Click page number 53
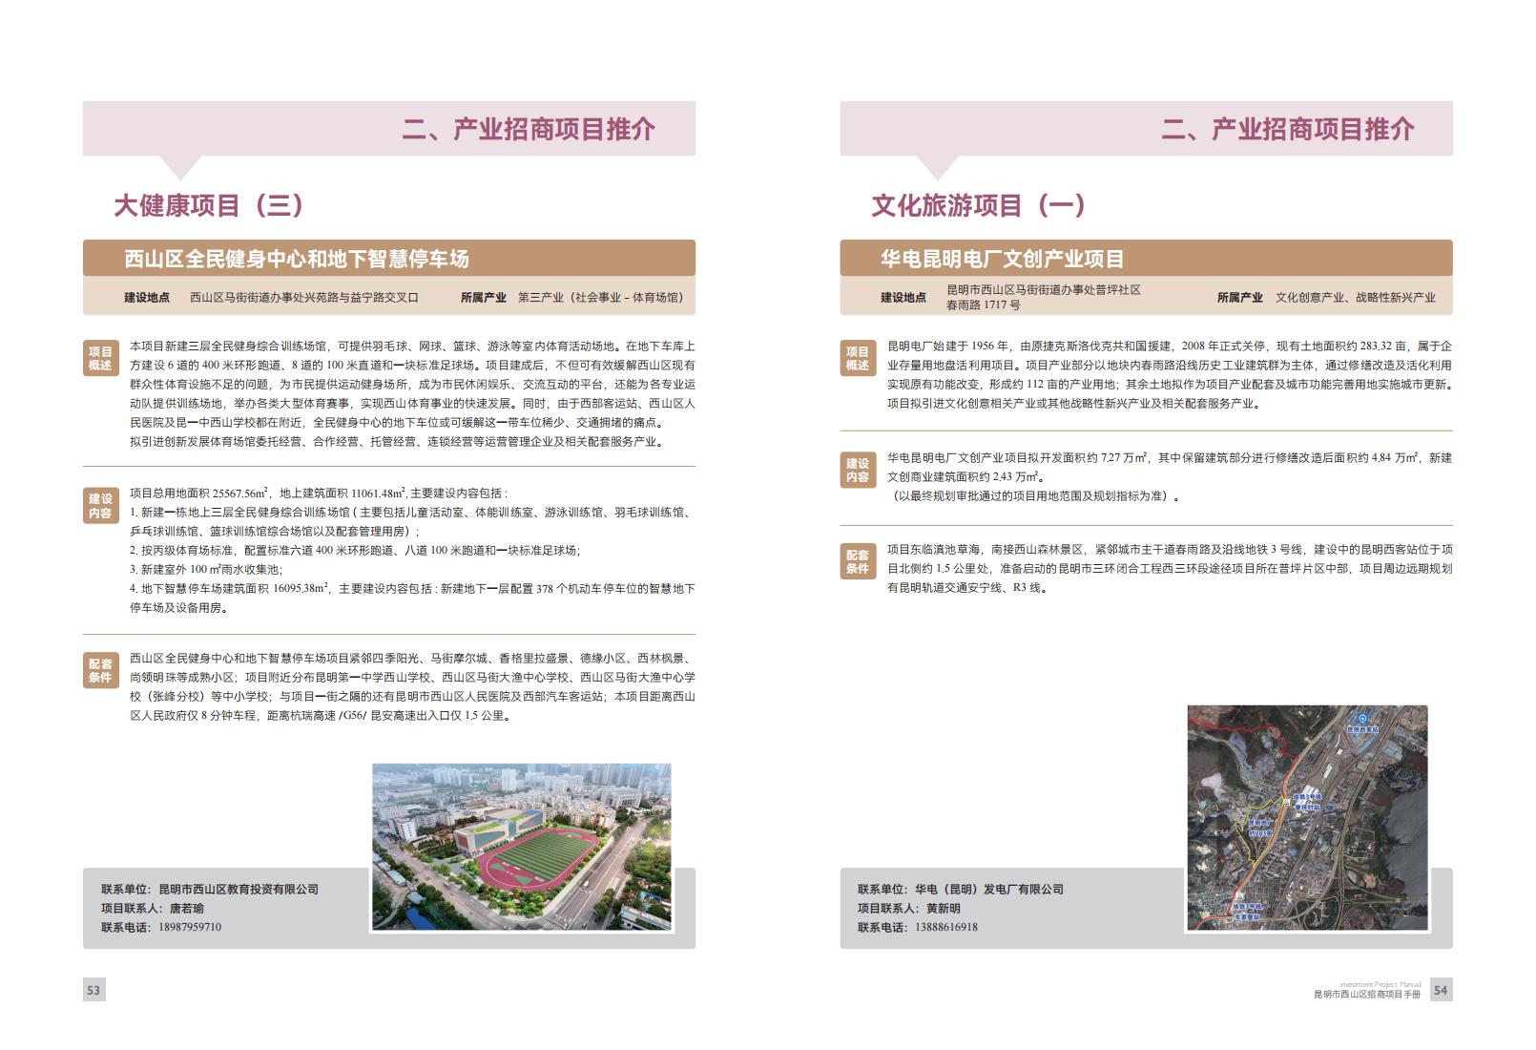 tap(93, 990)
